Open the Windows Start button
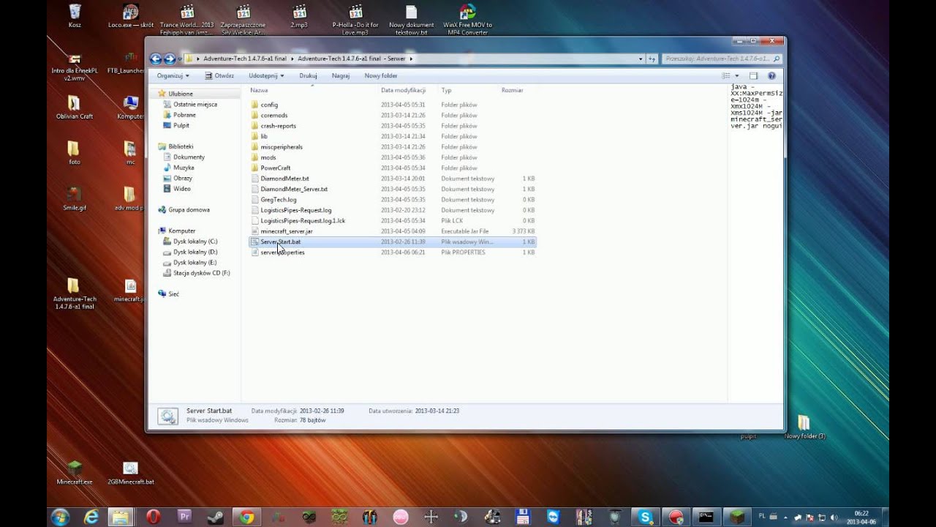The width and height of the screenshot is (936, 527). click(x=60, y=517)
